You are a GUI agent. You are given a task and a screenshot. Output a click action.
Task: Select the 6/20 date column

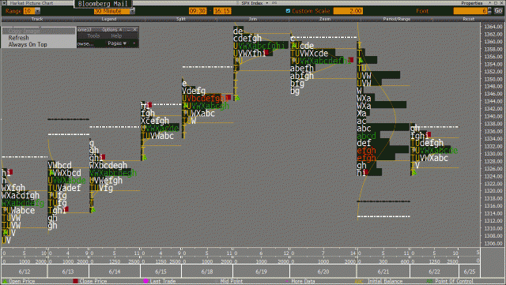click(x=323, y=272)
